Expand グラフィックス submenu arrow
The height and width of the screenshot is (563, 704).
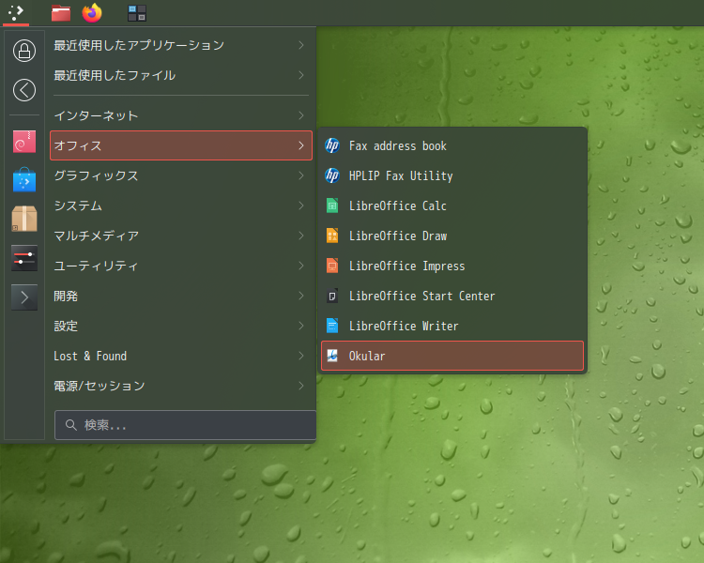301,175
